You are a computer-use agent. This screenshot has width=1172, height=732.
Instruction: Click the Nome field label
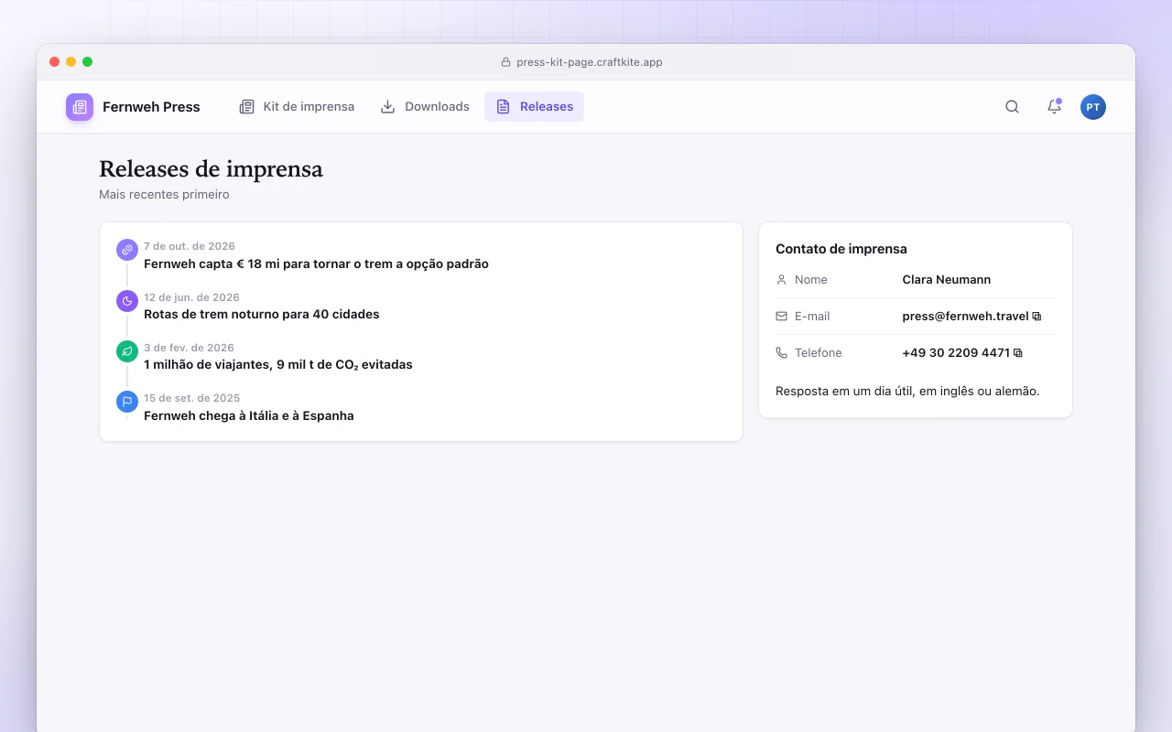click(x=811, y=280)
